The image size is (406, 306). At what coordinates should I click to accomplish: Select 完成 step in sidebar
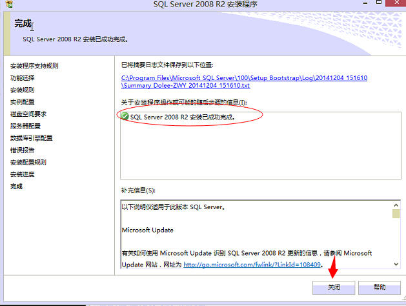tap(16, 187)
